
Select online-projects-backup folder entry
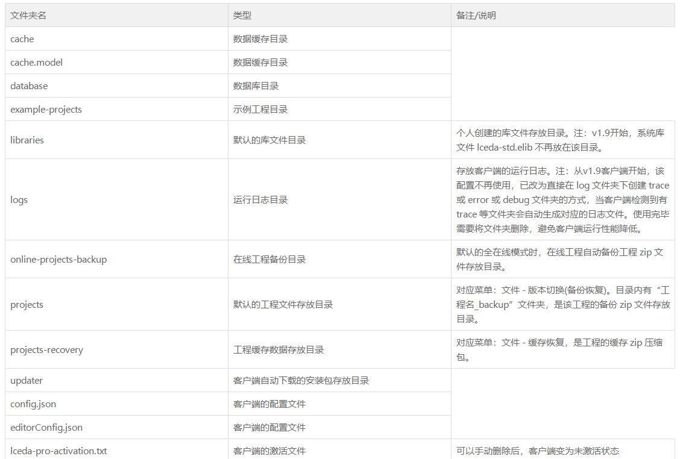[58, 259]
